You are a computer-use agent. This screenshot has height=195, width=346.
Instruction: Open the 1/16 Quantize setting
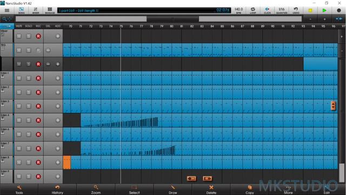click(x=282, y=10)
